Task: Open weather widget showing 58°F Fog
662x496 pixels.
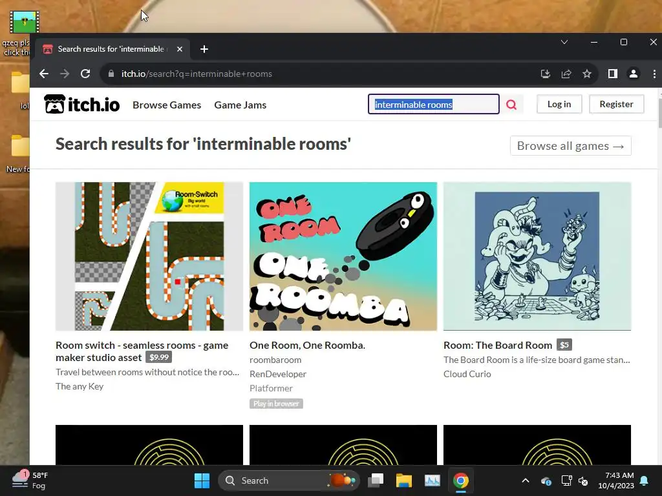Action: pyautogui.click(x=31, y=480)
